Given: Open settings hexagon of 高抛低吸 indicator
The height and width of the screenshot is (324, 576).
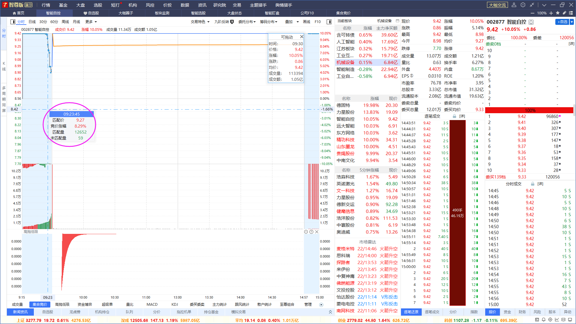Looking at the screenshot, I should click(306, 232).
